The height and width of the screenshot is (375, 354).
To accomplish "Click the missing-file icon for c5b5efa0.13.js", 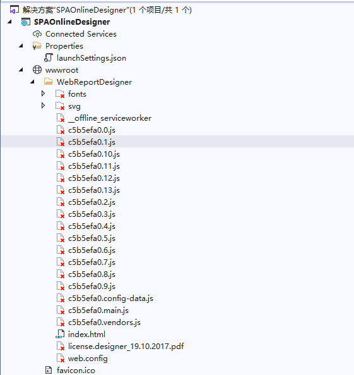I will click(61, 190).
